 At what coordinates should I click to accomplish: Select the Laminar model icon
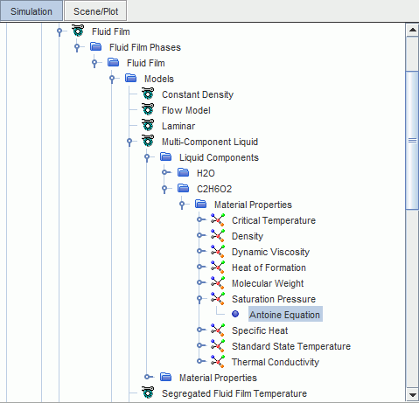148,125
